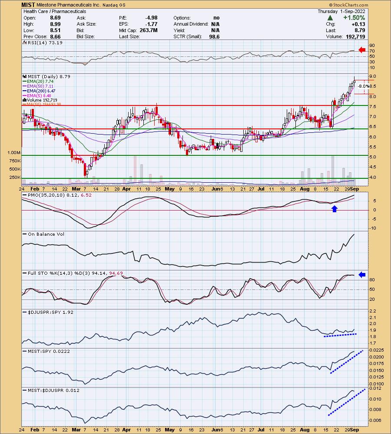Click the -8.0% stop annotation label
The width and height of the screenshot is (391, 434).
[363, 86]
